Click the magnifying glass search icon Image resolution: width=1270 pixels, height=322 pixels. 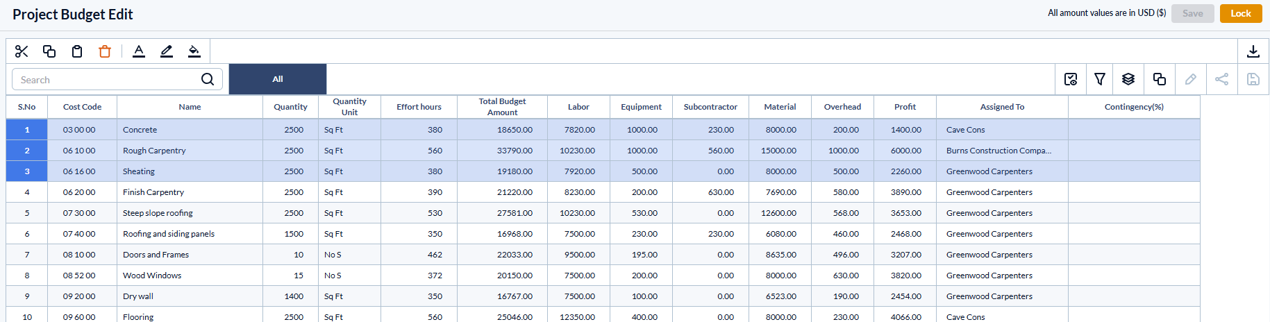208,79
